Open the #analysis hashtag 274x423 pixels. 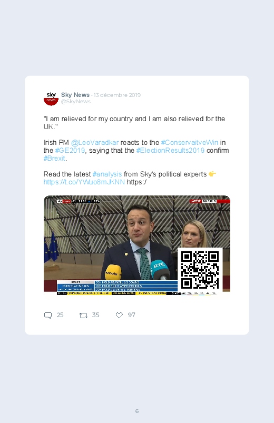[x=107, y=174]
